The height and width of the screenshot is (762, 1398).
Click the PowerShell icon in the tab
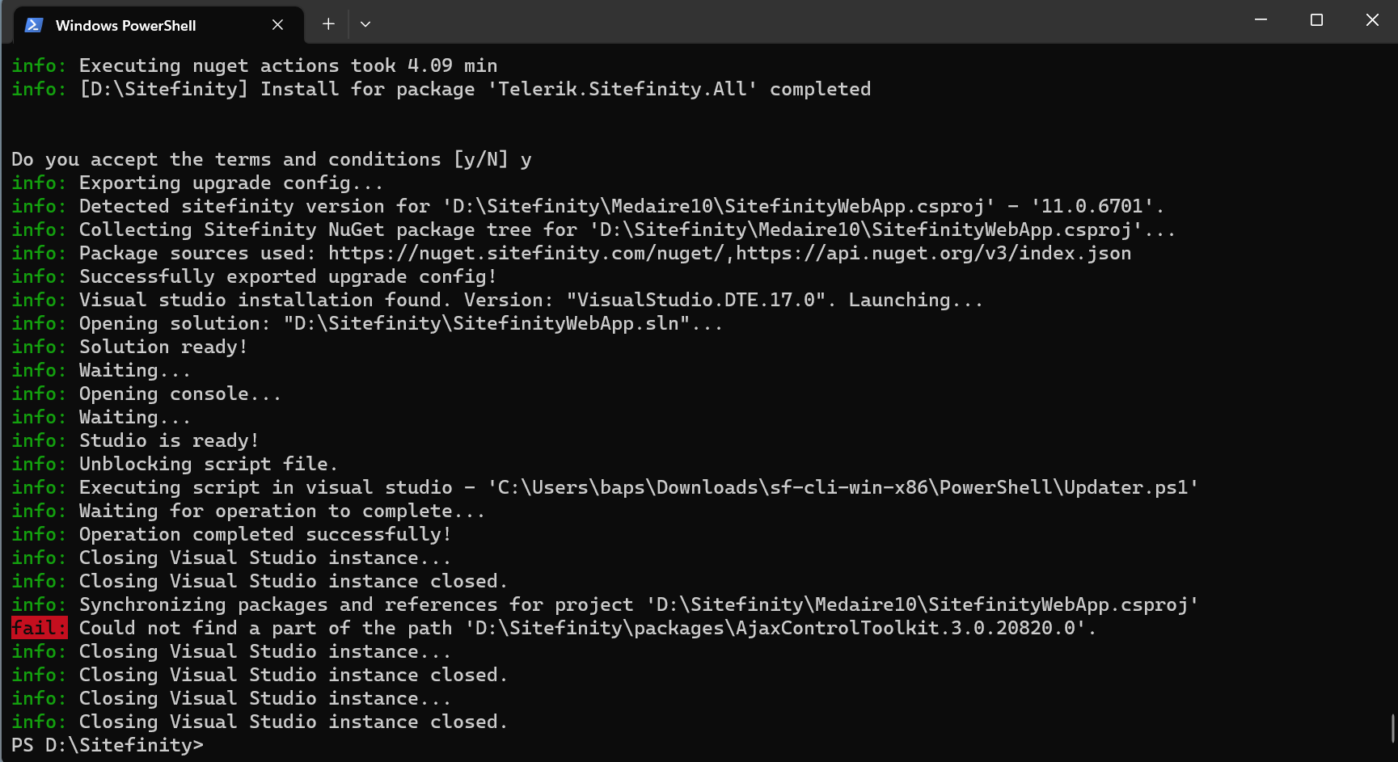(x=34, y=25)
